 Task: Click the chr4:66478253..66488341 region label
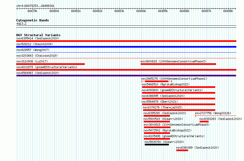click(x=35, y=6)
